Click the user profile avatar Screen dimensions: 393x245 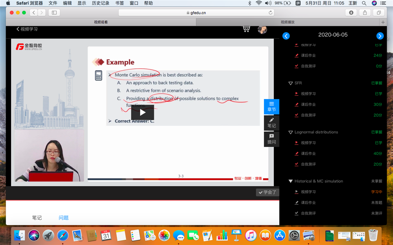(262, 30)
